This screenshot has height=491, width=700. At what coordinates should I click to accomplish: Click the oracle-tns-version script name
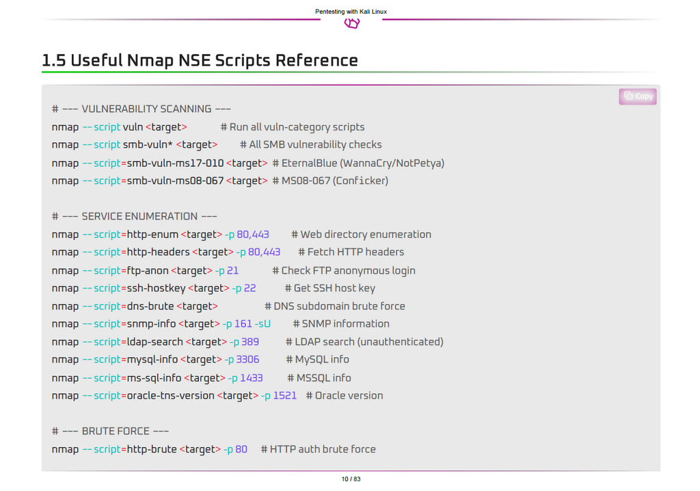tap(170, 395)
